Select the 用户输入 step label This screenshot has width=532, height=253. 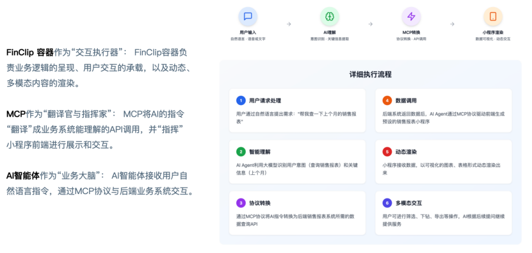248,32
